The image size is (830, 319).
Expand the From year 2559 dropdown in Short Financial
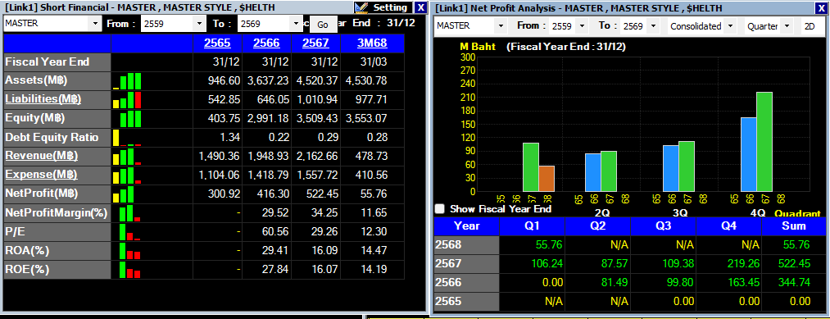pyautogui.click(x=200, y=23)
